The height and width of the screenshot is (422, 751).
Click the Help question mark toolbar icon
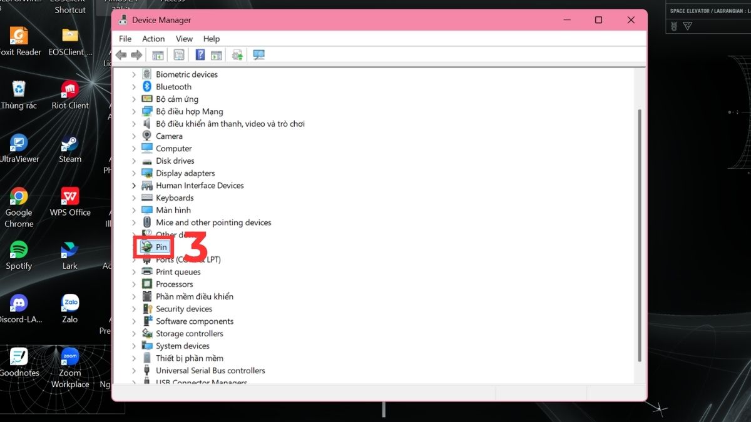[199, 54]
